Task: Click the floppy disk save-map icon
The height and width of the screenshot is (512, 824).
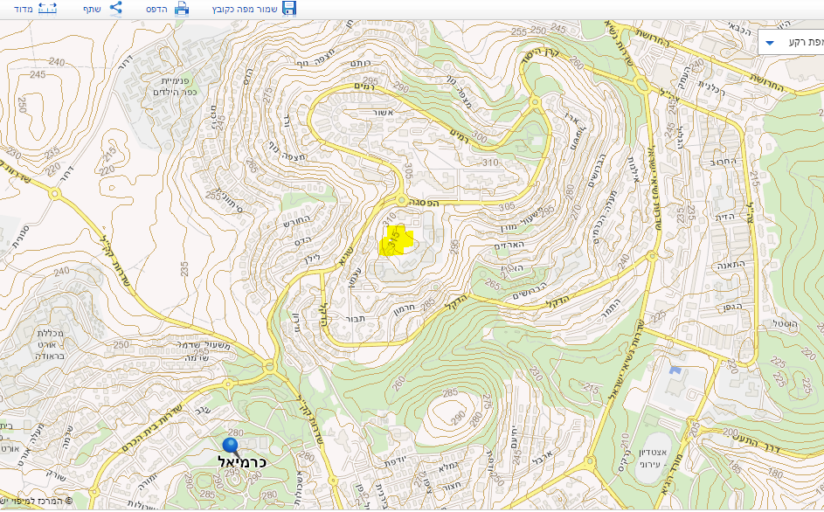Action: pos(288,9)
